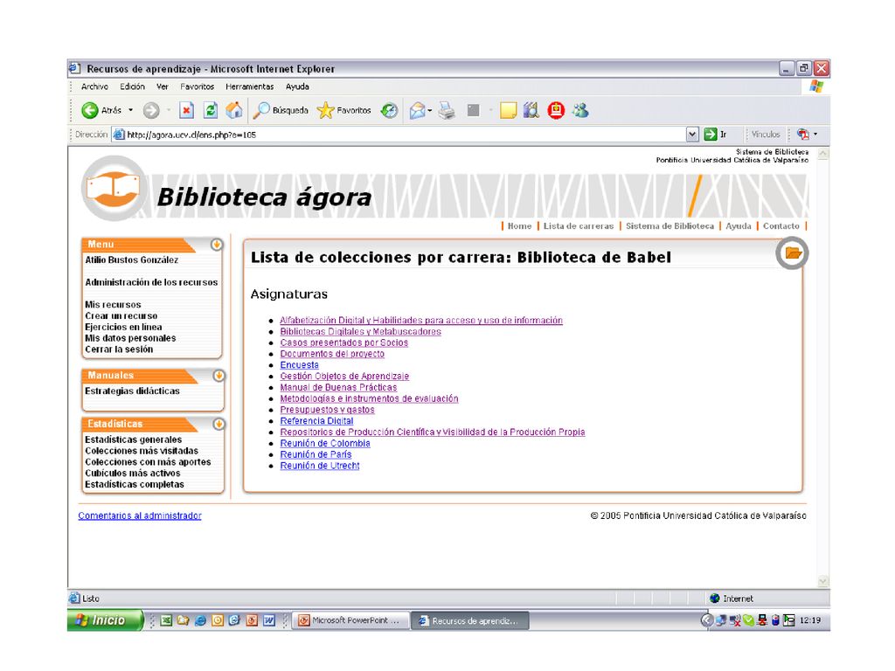895x671 pixels.
Task: Open the Herramientas menu
Action: [250, 86]
